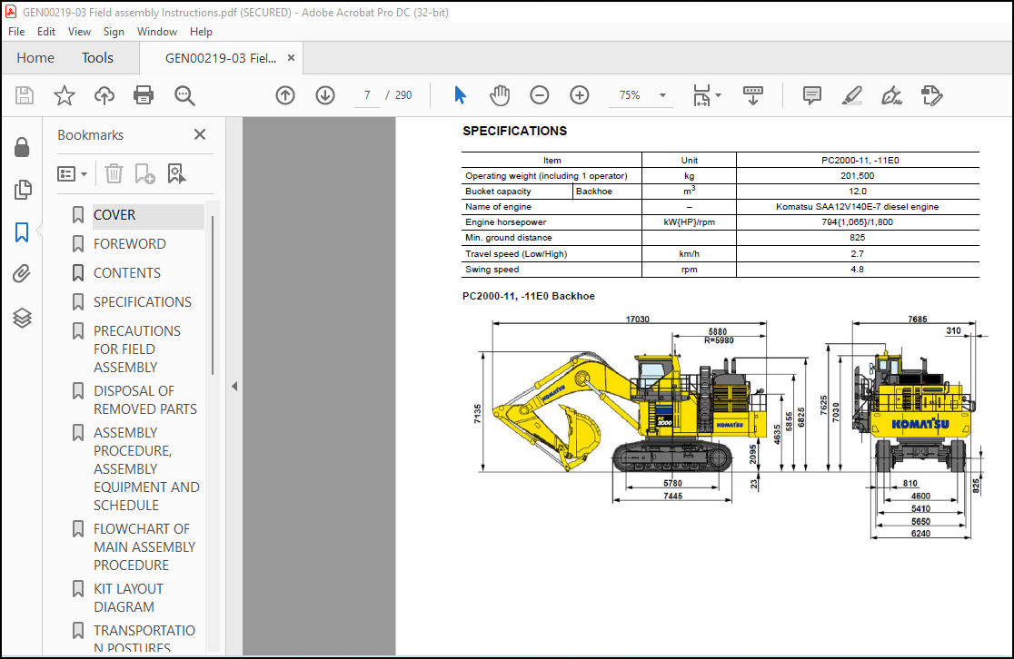1014x659 pixels.
Task: Zoom in with the plus icon
Action: pos(580,95)
